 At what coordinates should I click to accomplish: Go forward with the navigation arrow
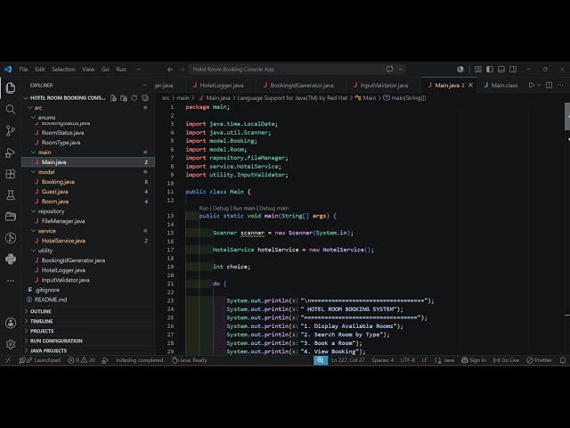182,70
